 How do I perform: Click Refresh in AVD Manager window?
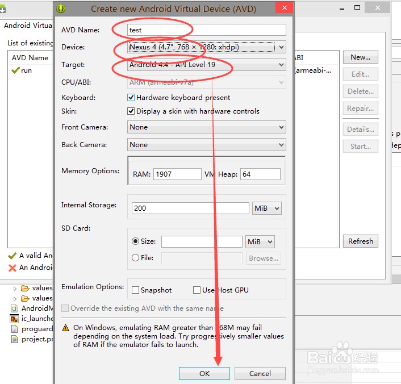(x=360, y=241)
